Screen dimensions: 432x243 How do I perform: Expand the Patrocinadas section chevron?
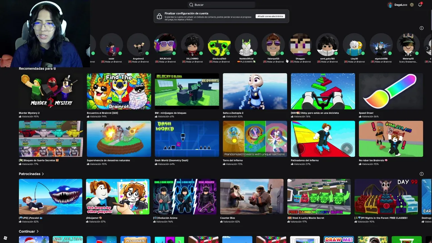(x=43, y=174)
